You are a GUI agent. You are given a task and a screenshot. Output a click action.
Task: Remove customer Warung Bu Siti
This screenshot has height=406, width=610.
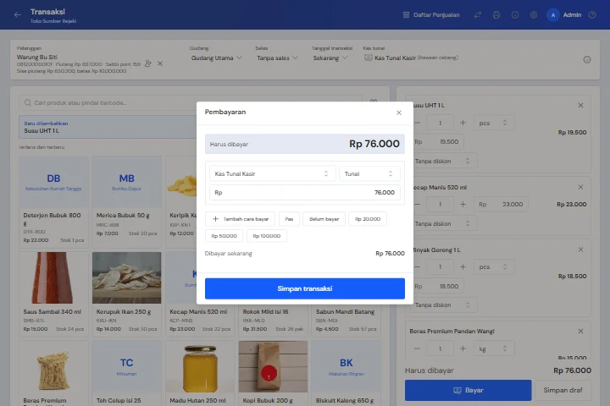[160, 63]
